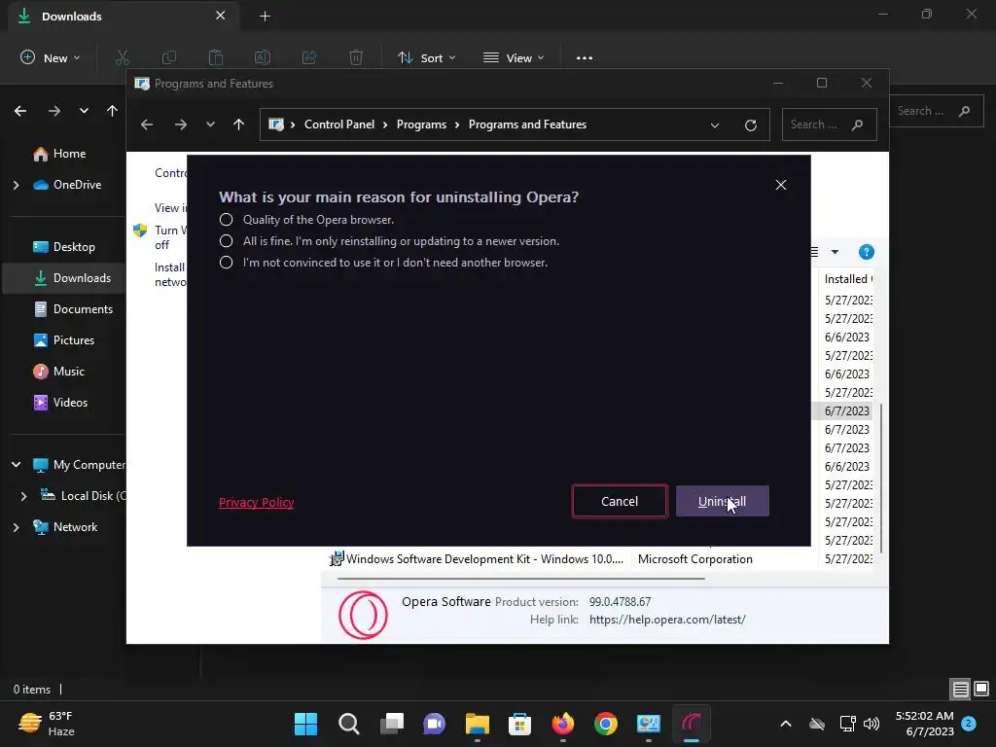The width and height of the screenshot is (996, 747).
Task: Open the help.opera.com help link
Action: tap(667, 620)
